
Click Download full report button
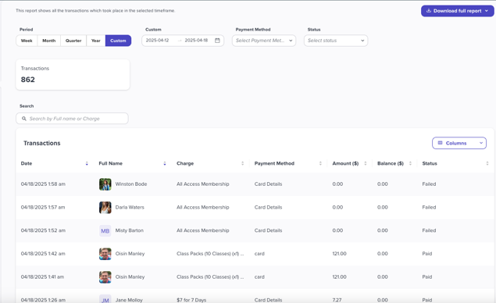pyautogui.click(x=457, y=11)
